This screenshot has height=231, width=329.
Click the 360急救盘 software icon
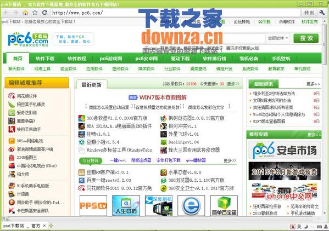[82, 118]
